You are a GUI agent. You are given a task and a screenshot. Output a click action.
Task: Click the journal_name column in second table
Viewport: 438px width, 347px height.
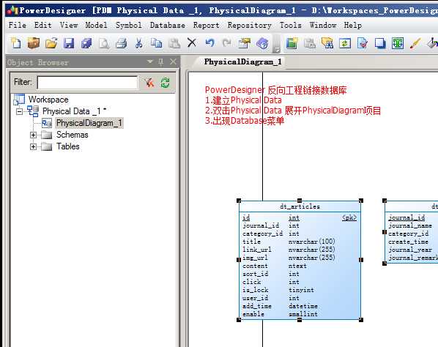click(x=410, y=225)
